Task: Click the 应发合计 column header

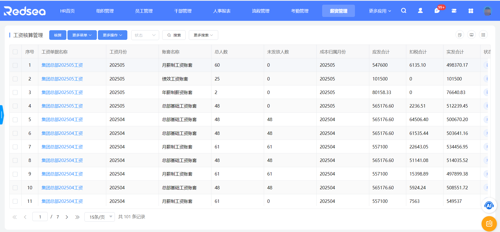Action: (387, 52)
